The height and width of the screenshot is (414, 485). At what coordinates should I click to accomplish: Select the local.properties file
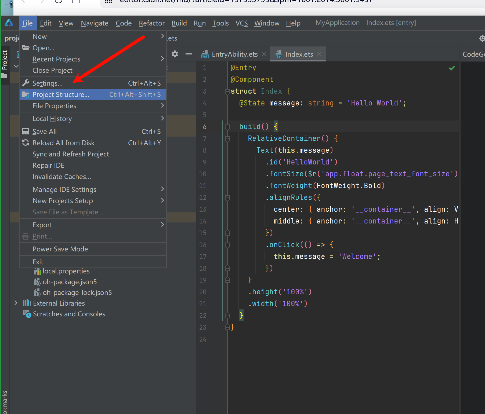click(x=66, y=271)
